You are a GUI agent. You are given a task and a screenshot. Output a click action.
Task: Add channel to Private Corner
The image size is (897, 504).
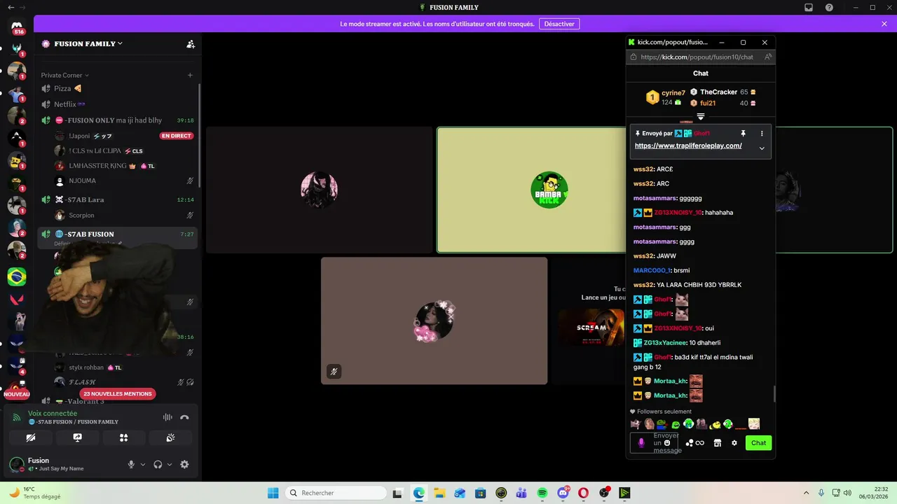190,75
